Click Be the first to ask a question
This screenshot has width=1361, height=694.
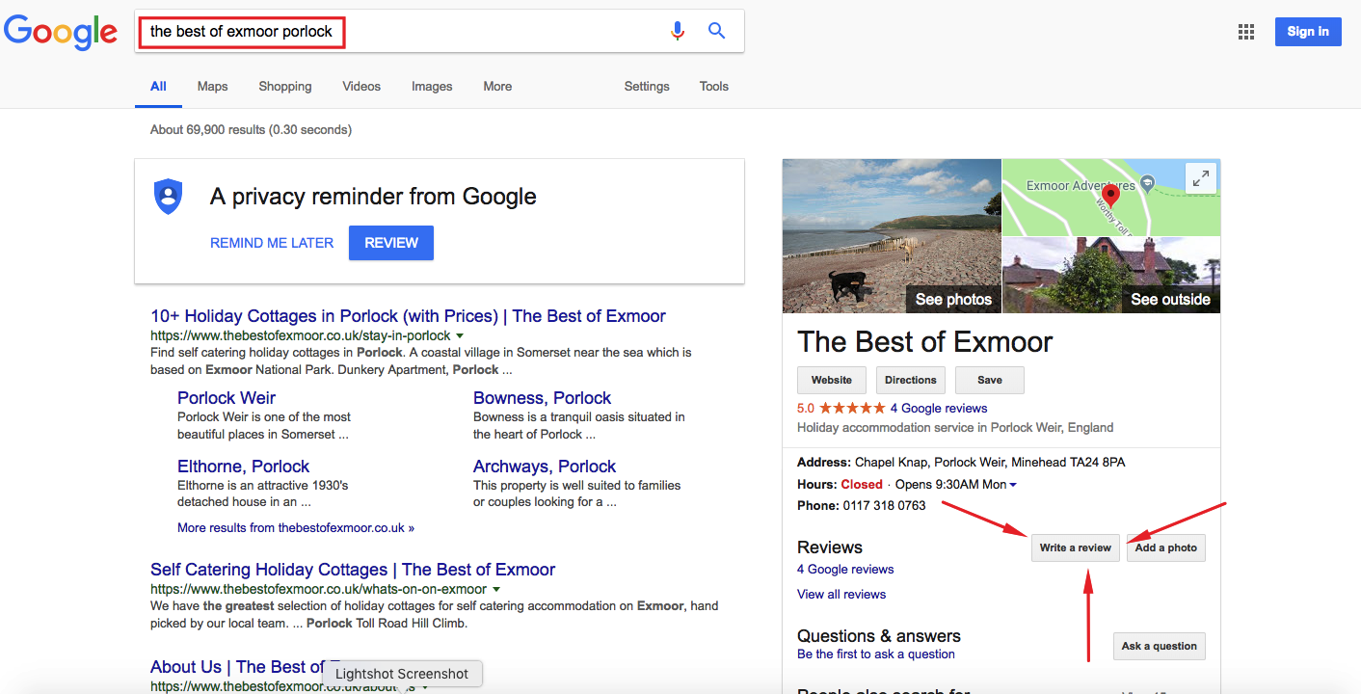click(876, 654)
